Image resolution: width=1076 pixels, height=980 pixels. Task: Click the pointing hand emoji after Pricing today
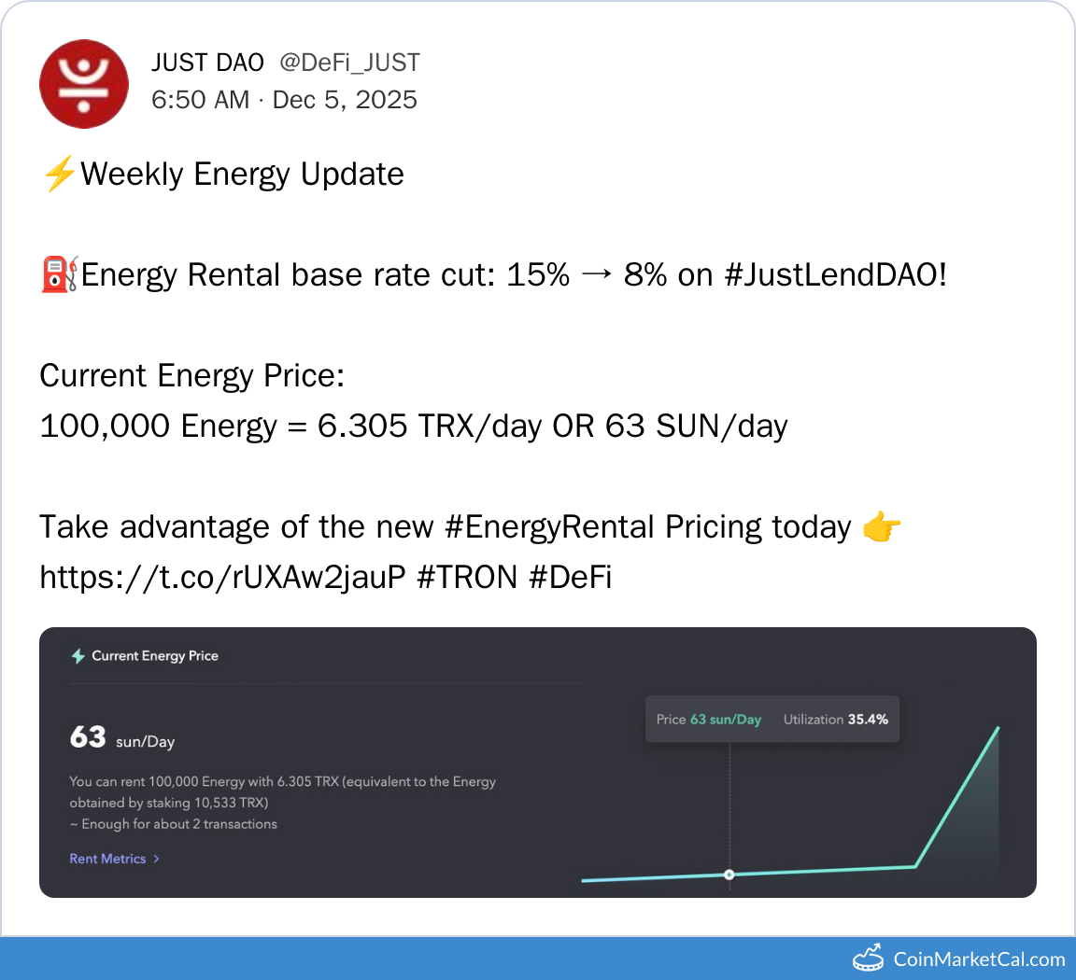point(881,528)
